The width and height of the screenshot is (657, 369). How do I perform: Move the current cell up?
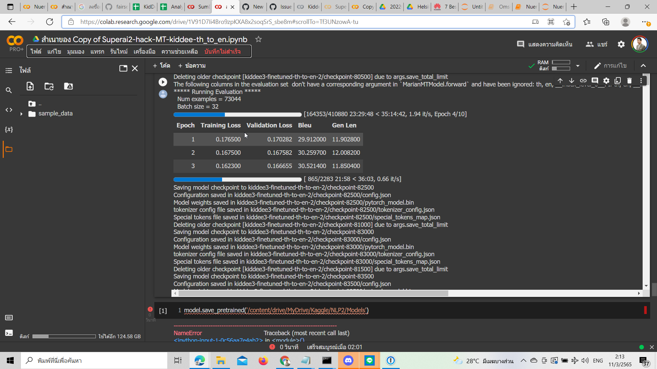(x=560, y=81)
